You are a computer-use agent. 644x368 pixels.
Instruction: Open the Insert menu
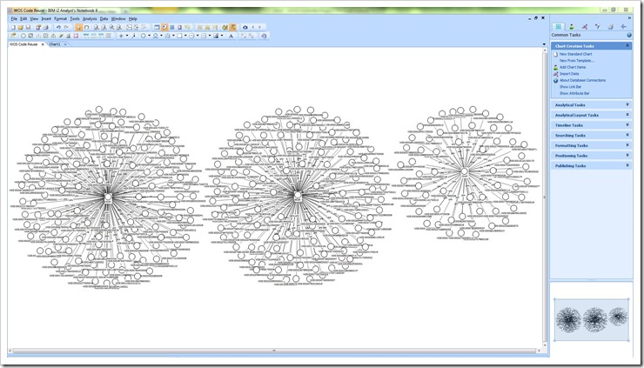(x=46, y=19)
